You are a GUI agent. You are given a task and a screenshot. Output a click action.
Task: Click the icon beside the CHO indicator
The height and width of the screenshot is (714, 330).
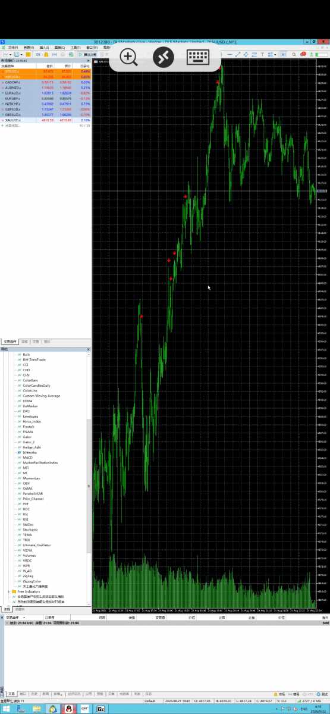(x=19, y=370)
